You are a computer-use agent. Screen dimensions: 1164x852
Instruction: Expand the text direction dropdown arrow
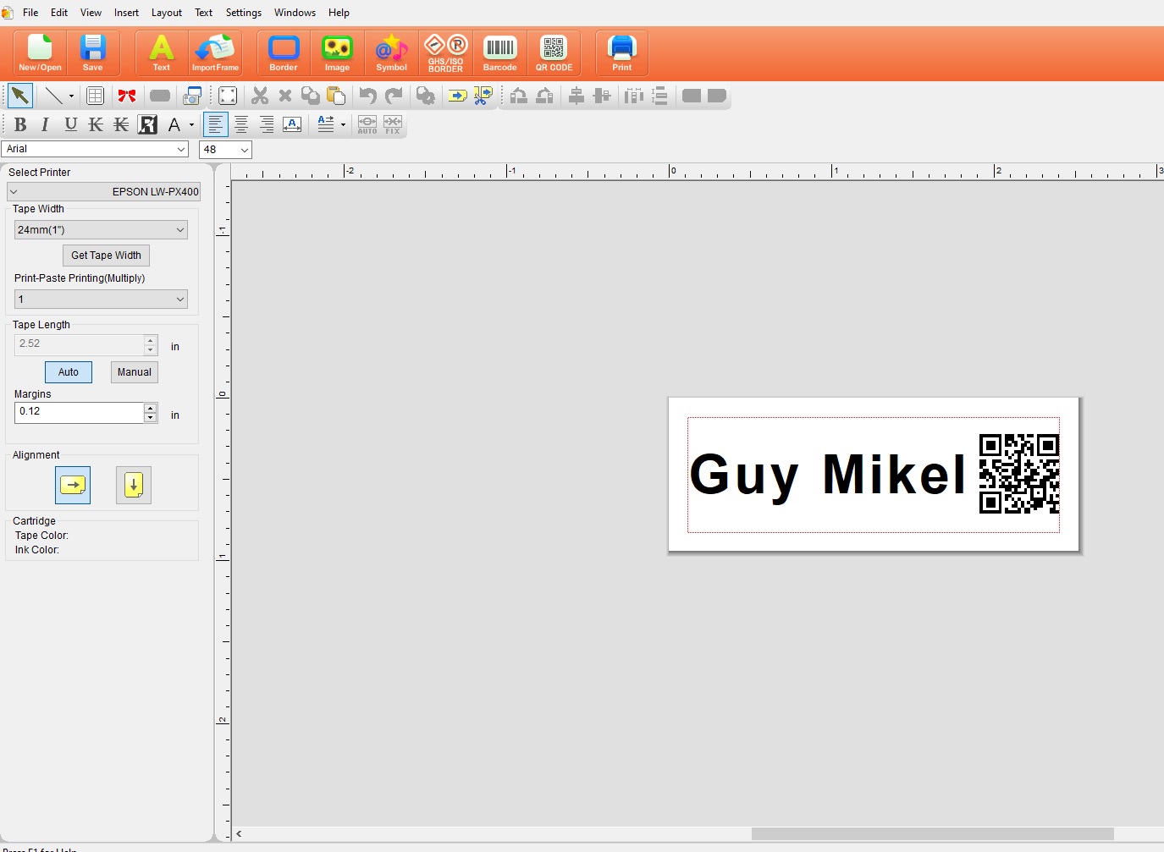pyautogui.click(x=343, y=125)
